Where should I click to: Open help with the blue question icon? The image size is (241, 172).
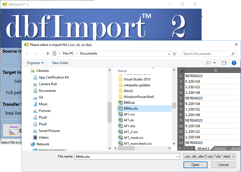234,63
